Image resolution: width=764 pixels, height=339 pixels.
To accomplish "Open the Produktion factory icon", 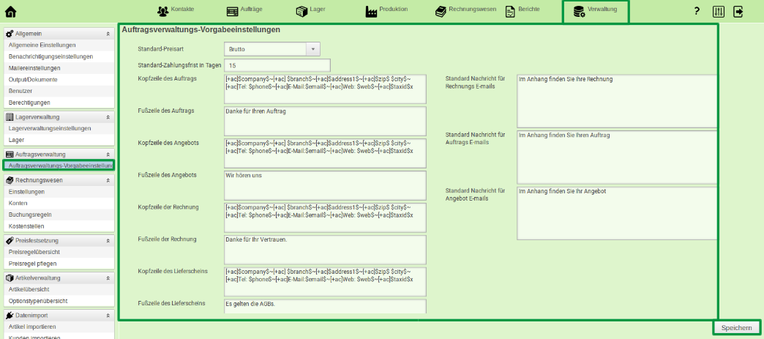I will click(x=372, y=11).
